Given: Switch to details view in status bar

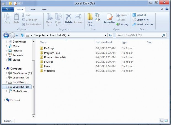Looking at the screenshot, I should 161,121.
